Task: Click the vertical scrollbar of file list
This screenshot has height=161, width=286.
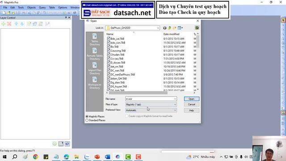Action: click(x=198, y=42)
